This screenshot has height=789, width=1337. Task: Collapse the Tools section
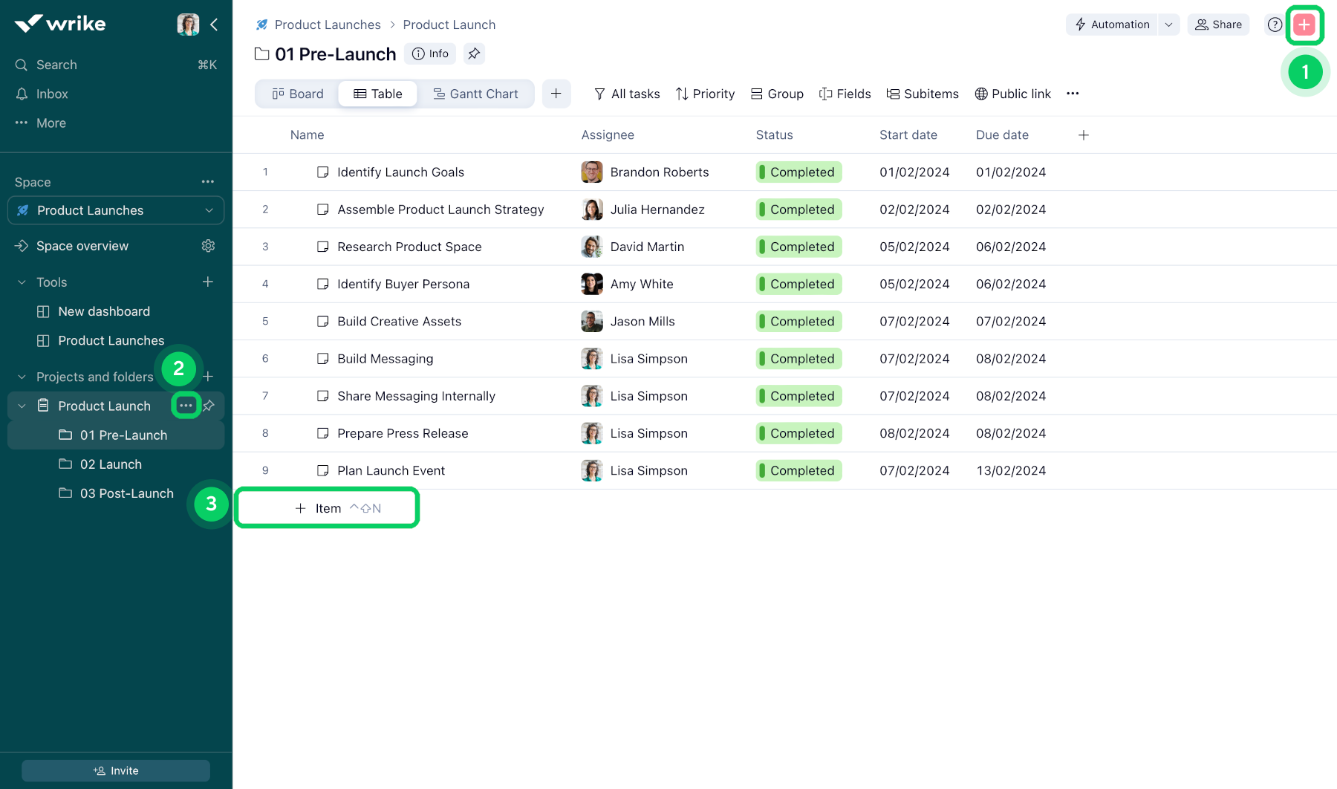pos(22,282)
